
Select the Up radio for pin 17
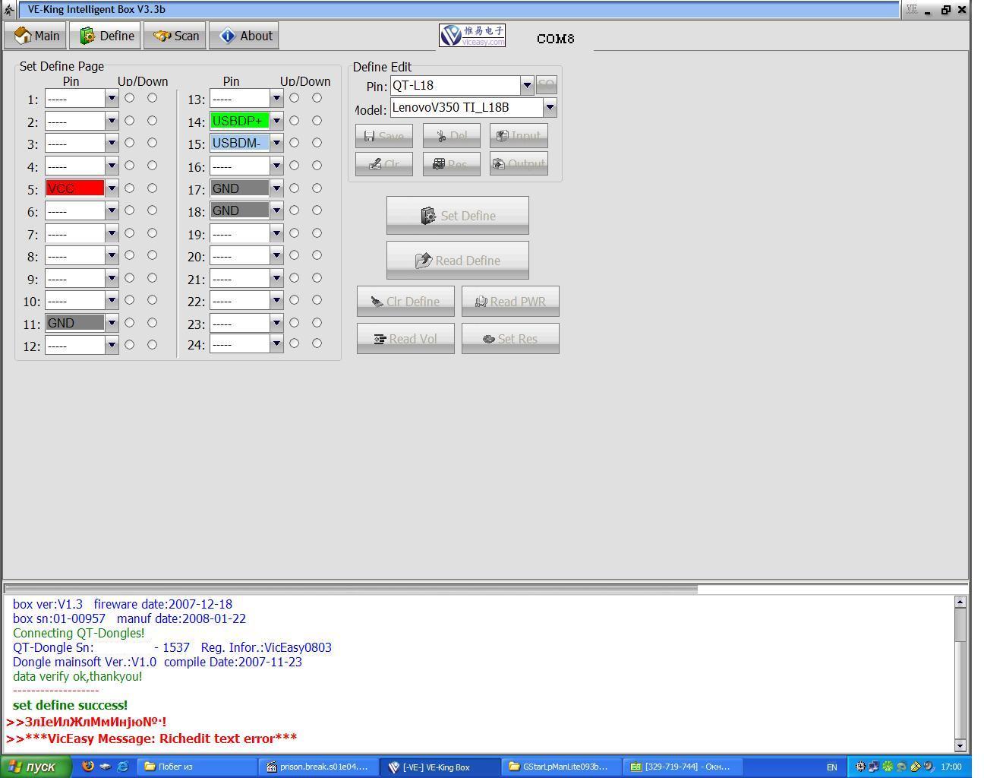295,188
